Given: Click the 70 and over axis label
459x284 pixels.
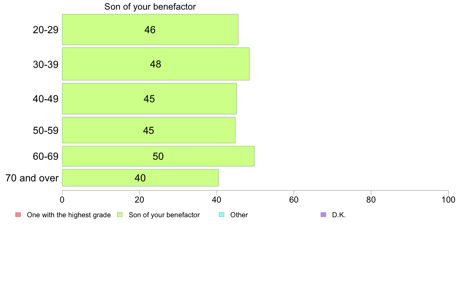Looking at the screenshot, I should 32,178.
